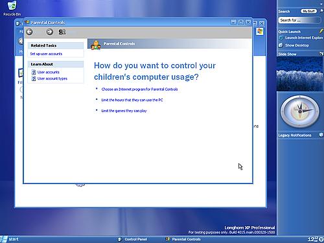Open the User accounts help topic

point(48,72)
